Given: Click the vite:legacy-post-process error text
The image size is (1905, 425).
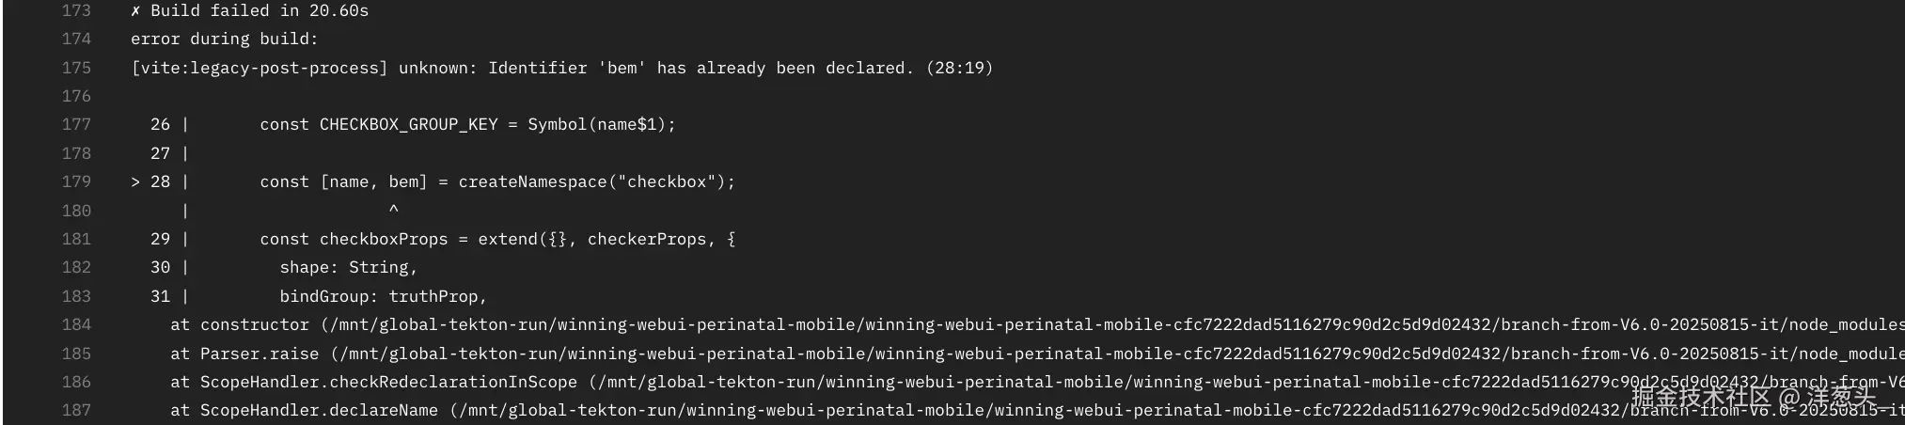Looking at the screenshot, I should coord(561,68).
